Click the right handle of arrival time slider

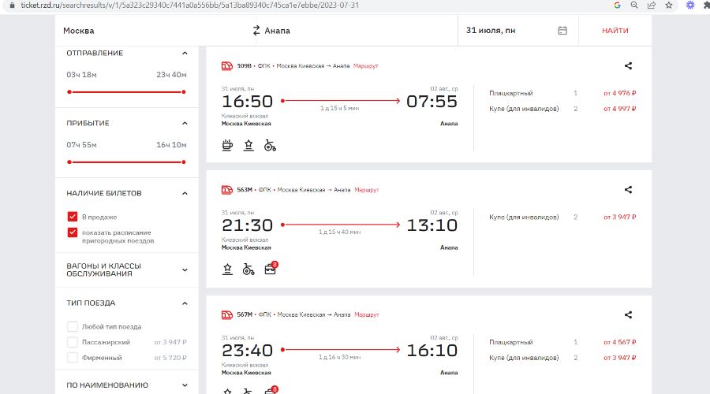(x=184, y=162)
